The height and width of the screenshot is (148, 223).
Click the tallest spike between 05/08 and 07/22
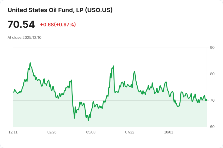tap(113, 66)
